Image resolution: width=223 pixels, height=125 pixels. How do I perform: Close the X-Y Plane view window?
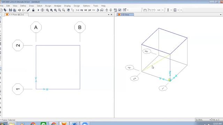(x=111, y=15)
